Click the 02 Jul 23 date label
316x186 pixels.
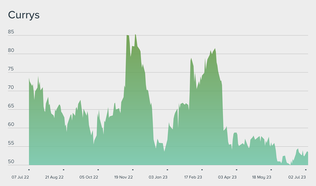click(297, 177)
